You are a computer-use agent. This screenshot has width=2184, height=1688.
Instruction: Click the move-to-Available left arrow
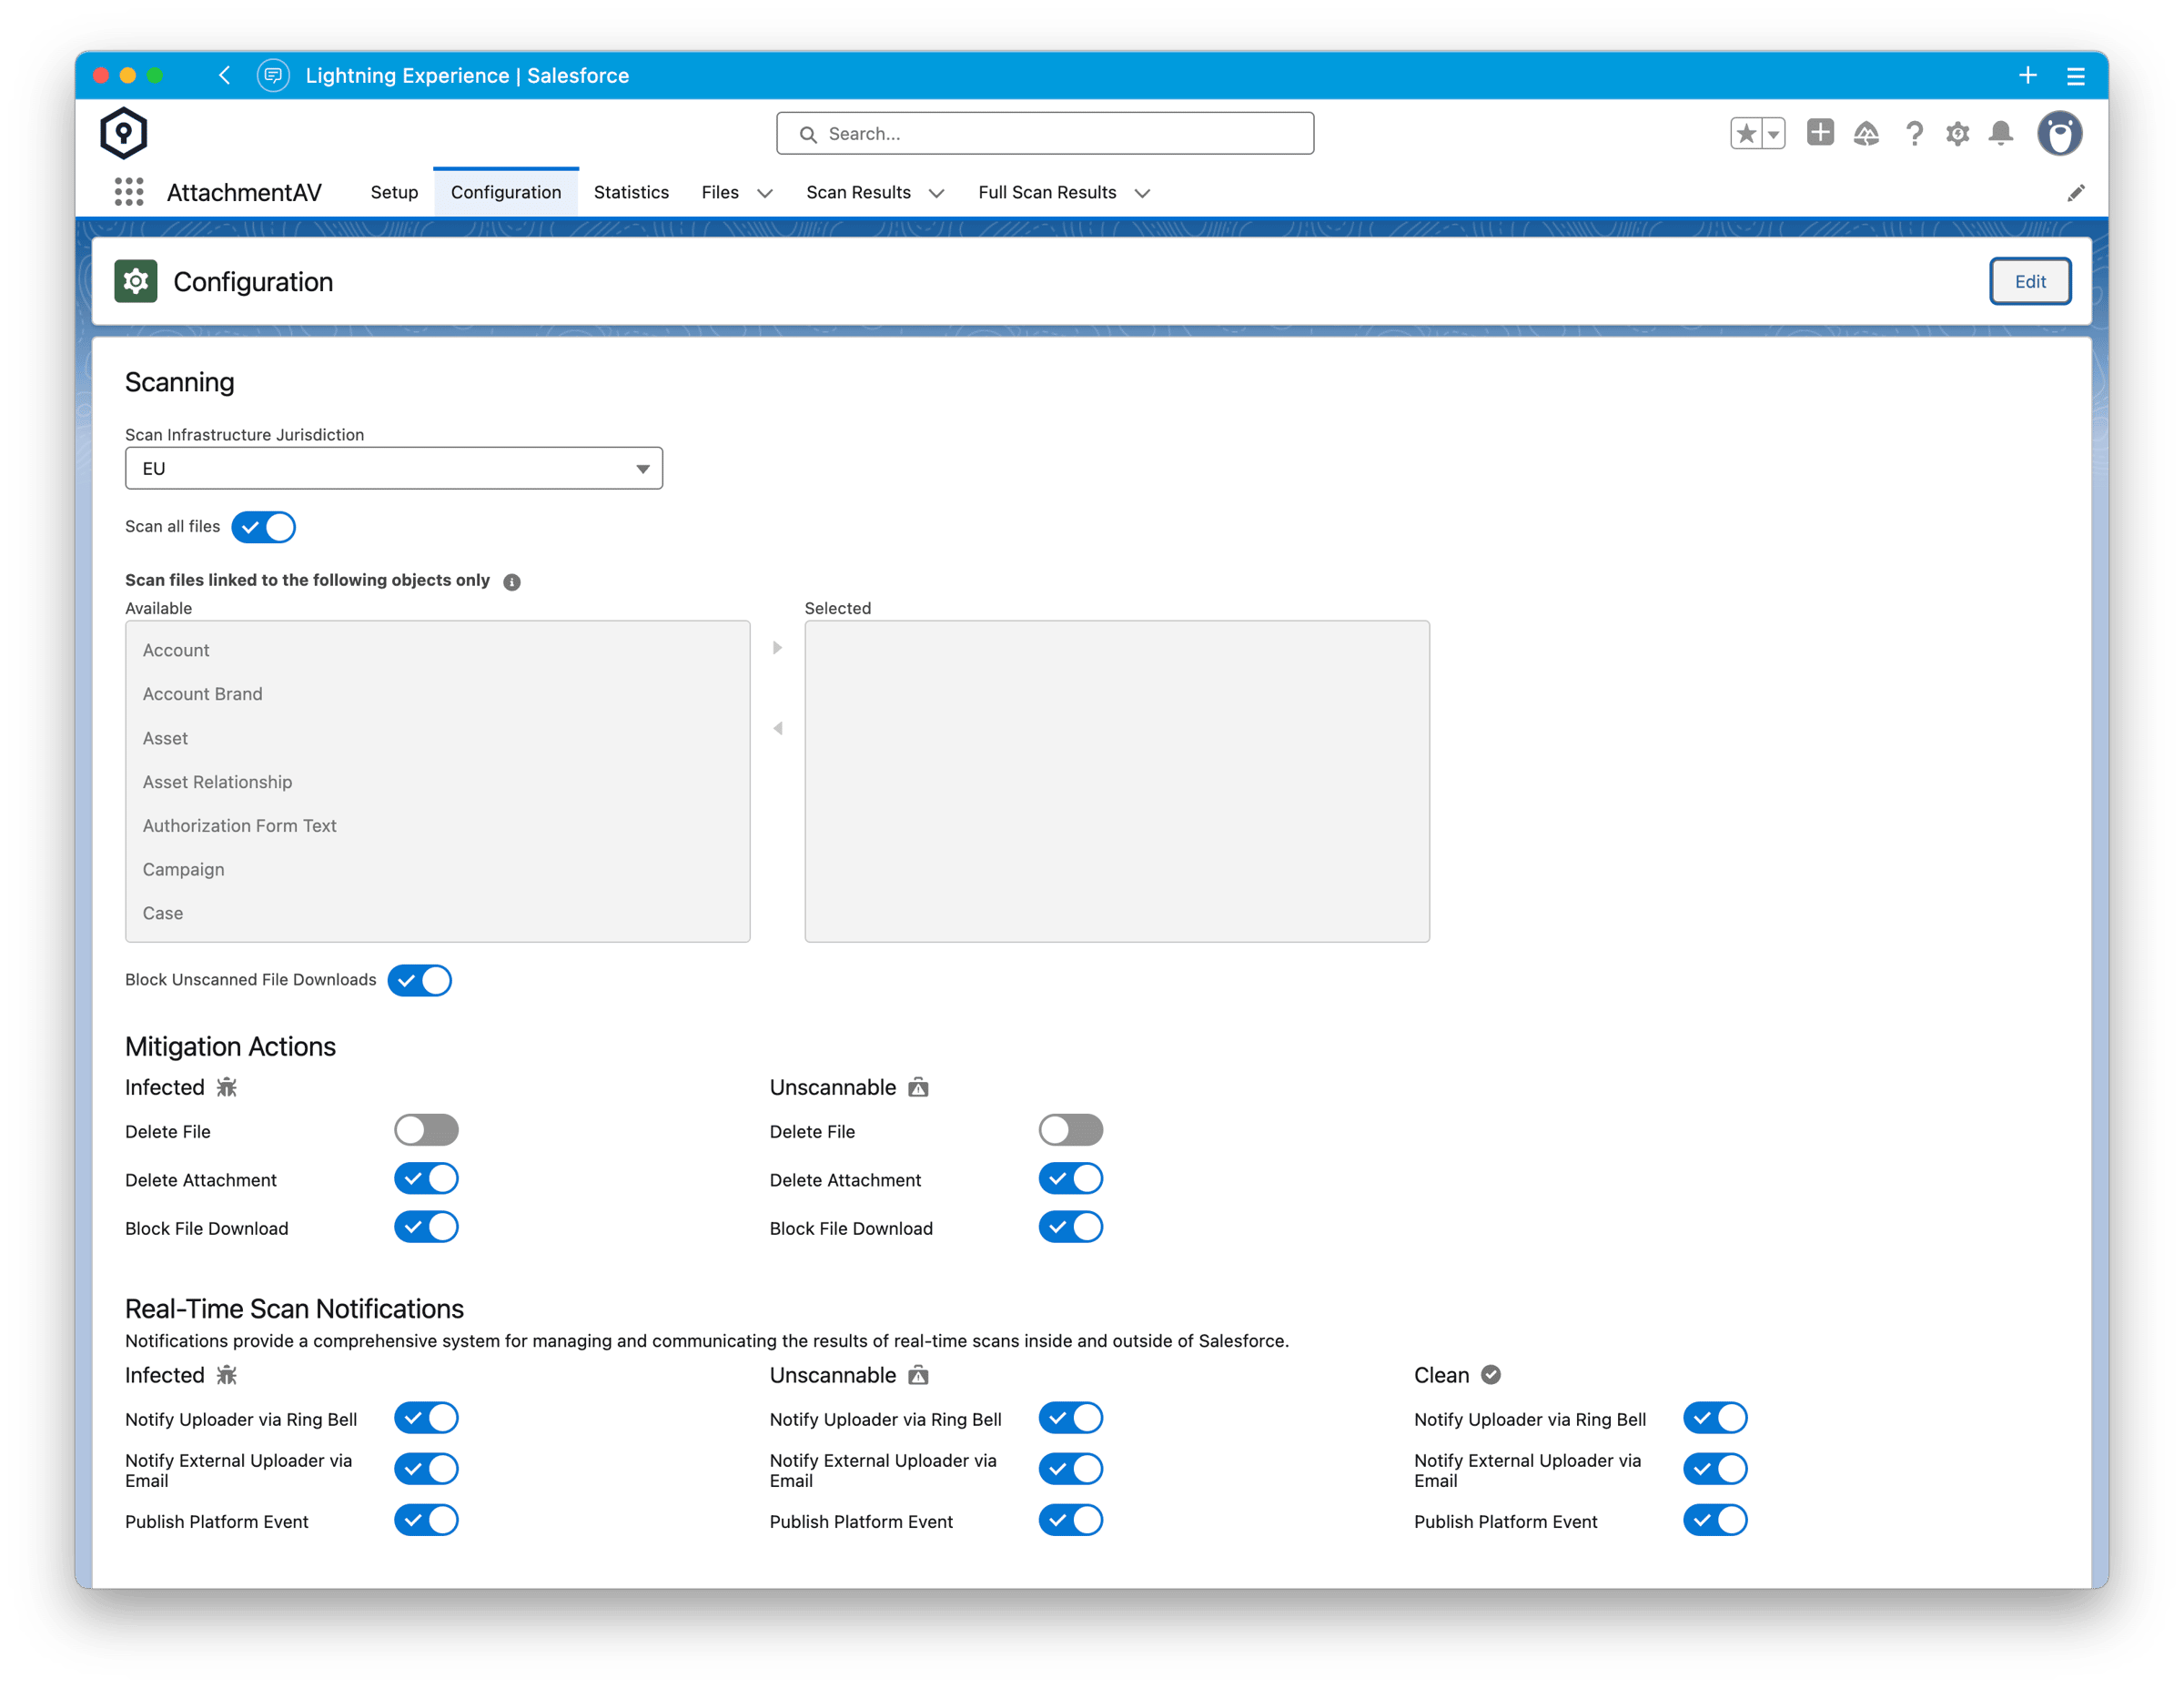[x=777, y=728]
